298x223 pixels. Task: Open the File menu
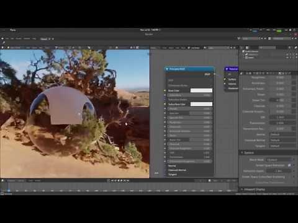[x=7, y=38]
